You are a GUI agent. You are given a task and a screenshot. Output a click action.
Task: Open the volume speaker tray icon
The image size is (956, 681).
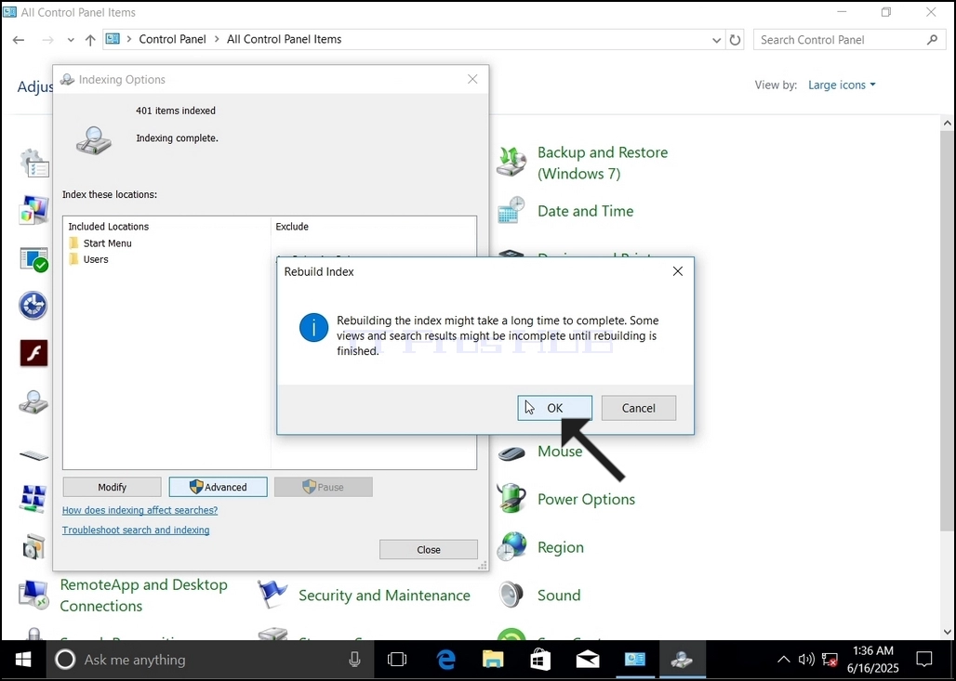coord(806,660)
